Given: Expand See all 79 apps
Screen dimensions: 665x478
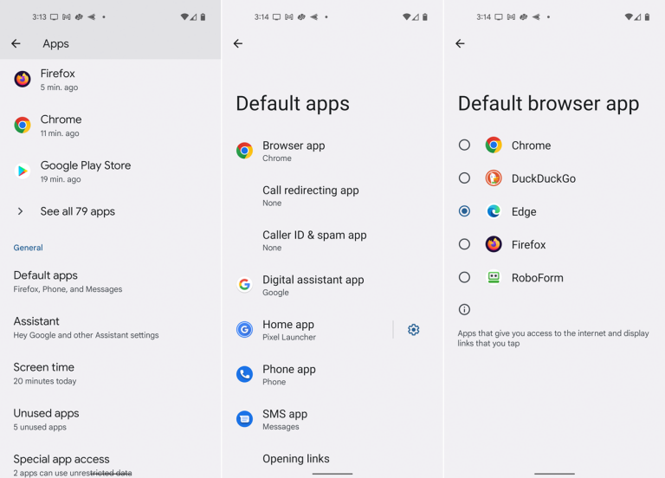Looking at the screenshot, I should point(77,211).
